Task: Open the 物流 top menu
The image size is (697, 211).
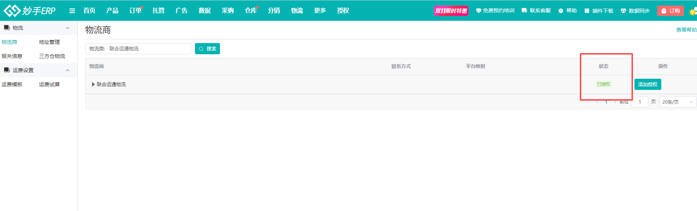Action: (x=297, y=11)
